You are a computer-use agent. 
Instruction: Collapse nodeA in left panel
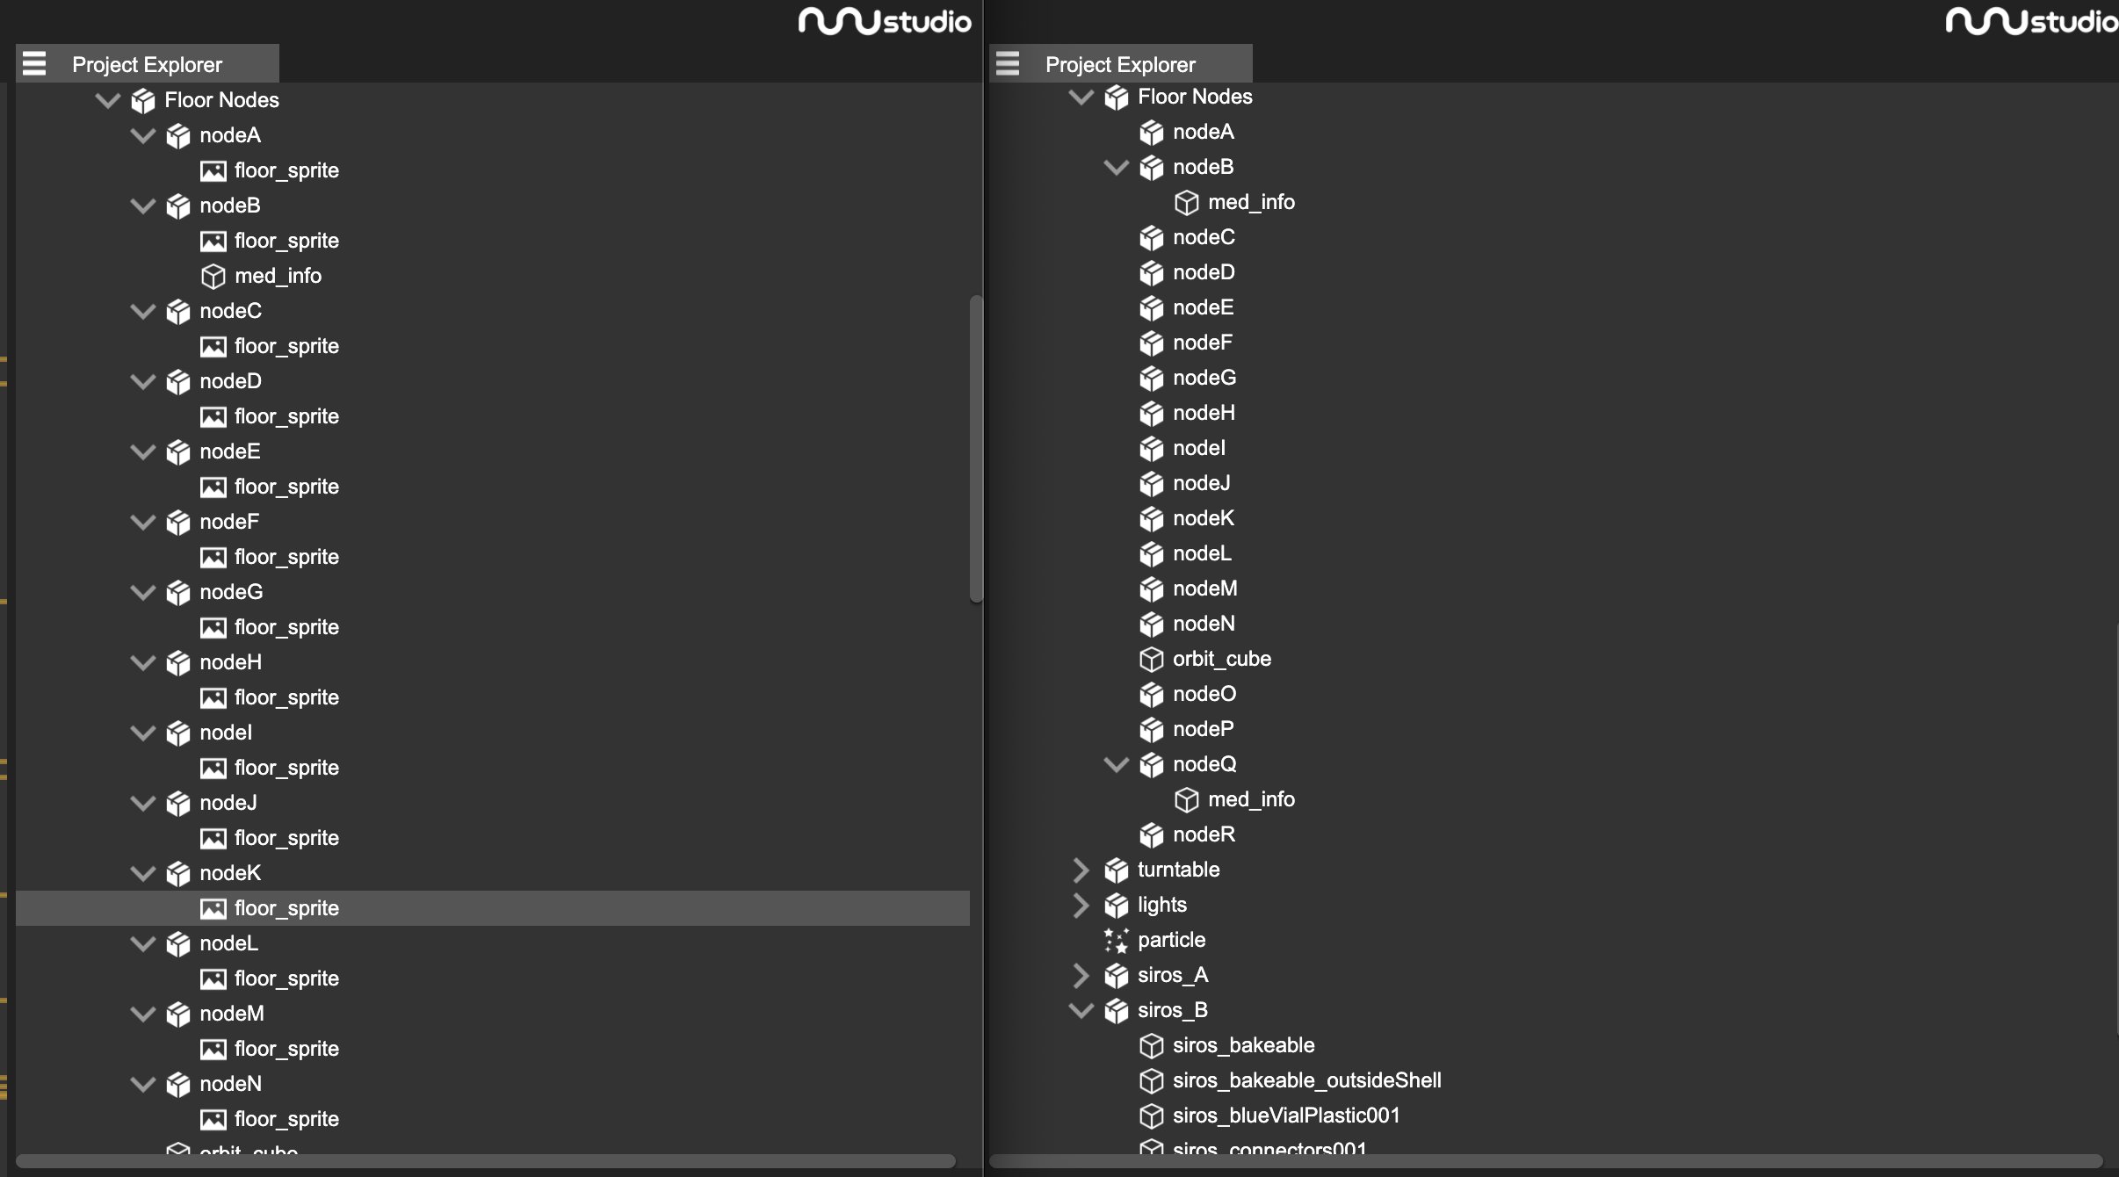pyautogui.click(x=142, y=136)
